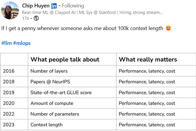Click the 2016 year cell
The image size is (196, 131).
pos(9,71)
